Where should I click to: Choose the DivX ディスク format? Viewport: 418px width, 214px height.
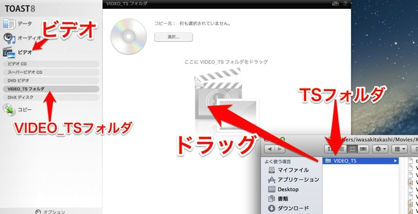pyautogui.click(x=51, y=97)
